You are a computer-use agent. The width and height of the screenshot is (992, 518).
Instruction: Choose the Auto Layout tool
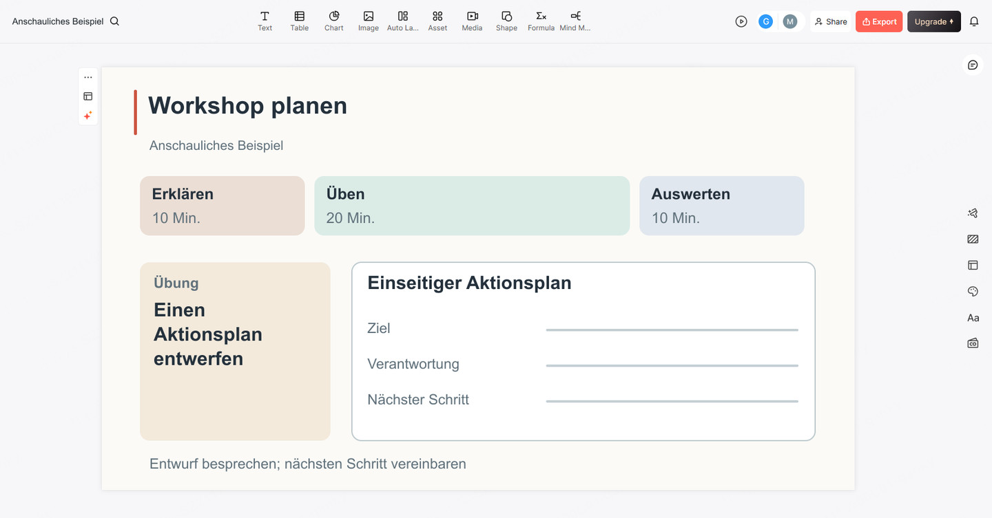point(402,21)
